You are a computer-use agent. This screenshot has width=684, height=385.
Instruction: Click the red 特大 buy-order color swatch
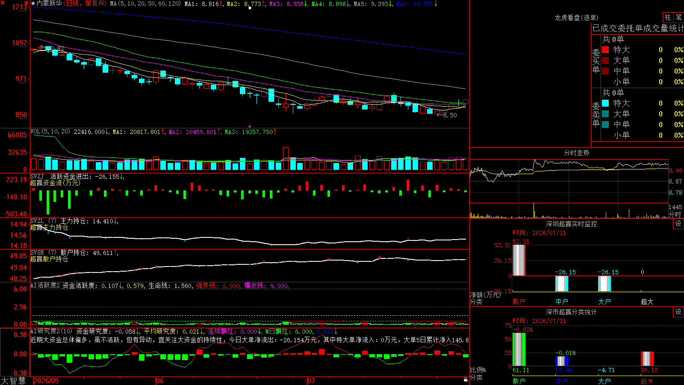[x=605, y=50]
